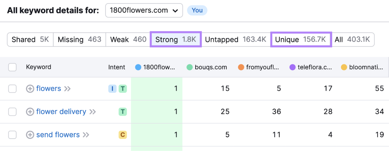Click the double-arrow icon after flowers keyword

(67, 89)
